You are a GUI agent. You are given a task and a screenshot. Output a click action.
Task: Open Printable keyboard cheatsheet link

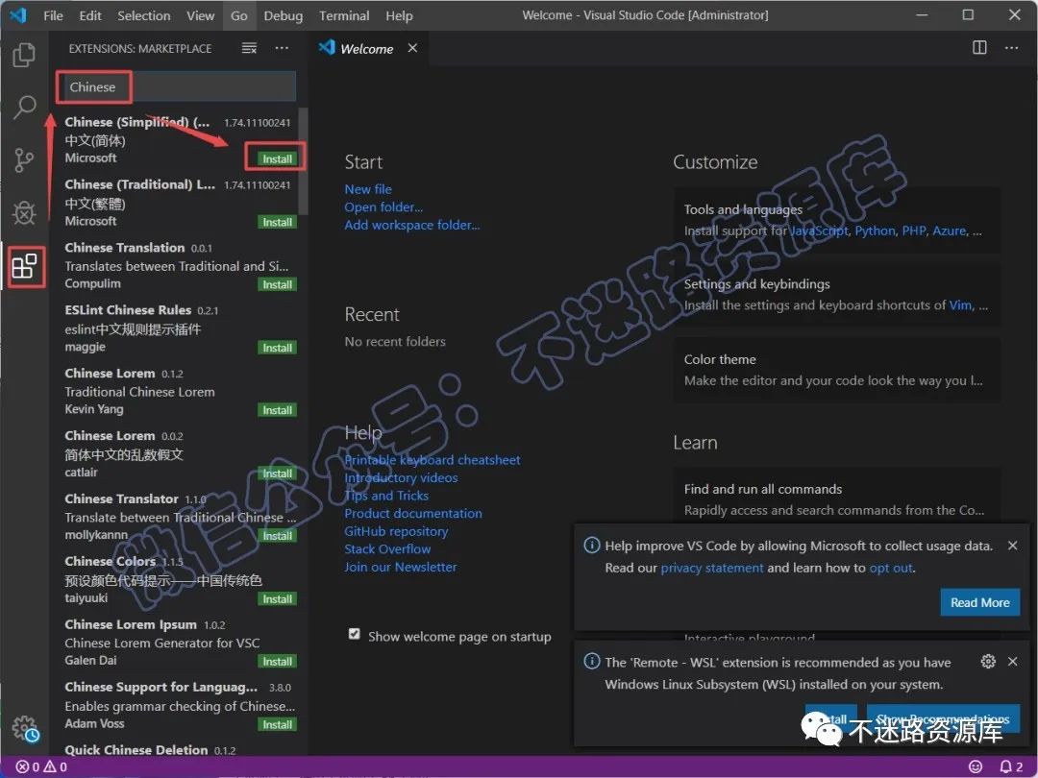[432, 460]
